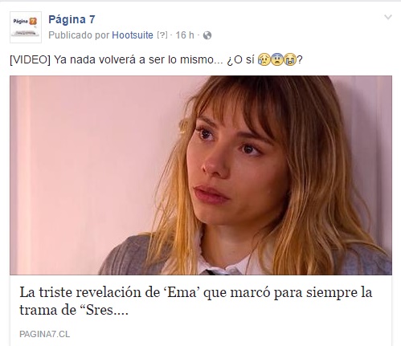
Task: Click the Publicado por label
Action: (x=79, y=35)
